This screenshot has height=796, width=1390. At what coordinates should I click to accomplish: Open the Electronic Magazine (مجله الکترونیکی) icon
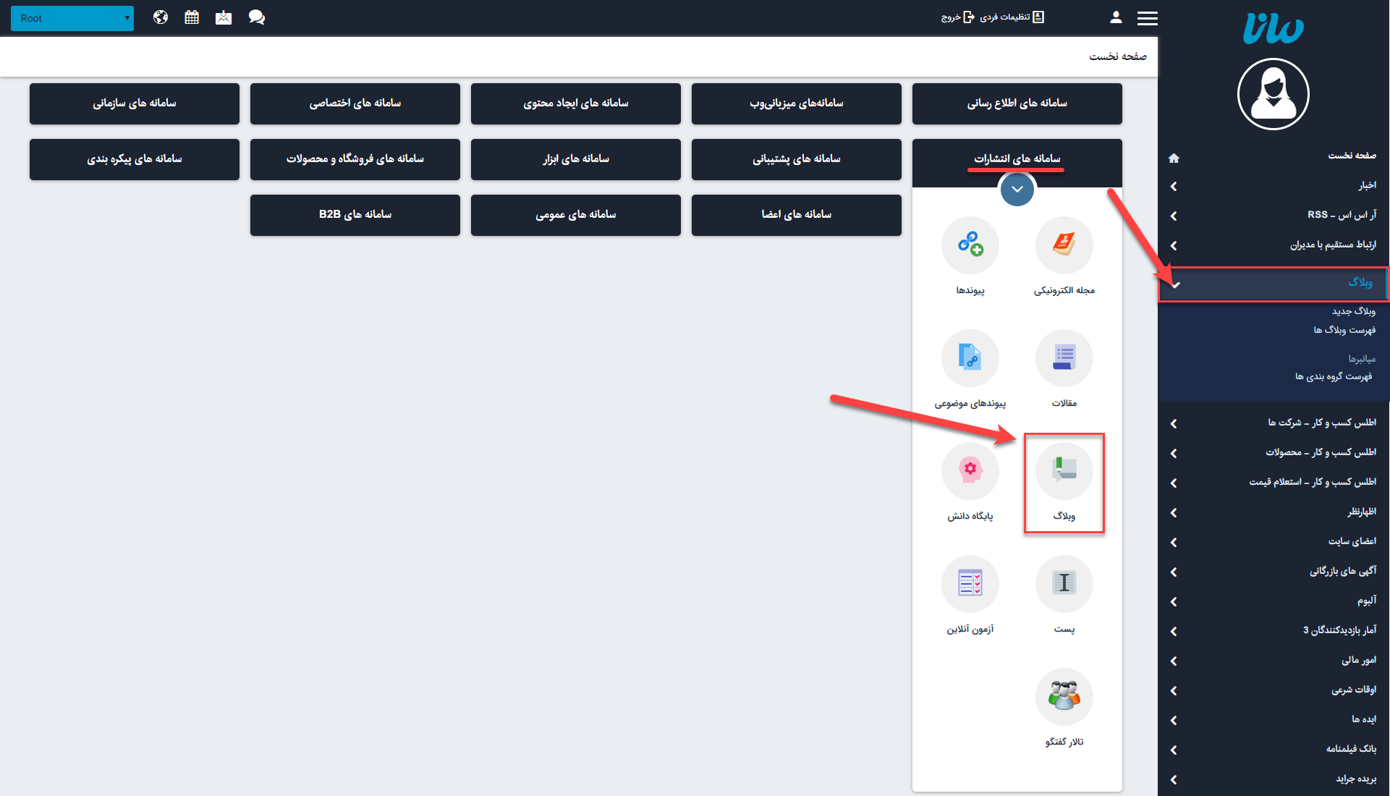pyautogui.click(x=1064, y=246)
